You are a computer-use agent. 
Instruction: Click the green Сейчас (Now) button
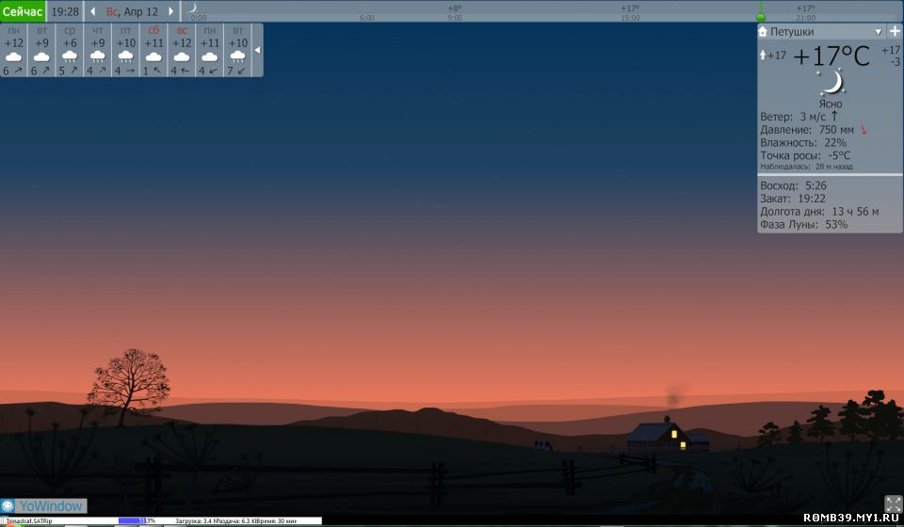23,11
